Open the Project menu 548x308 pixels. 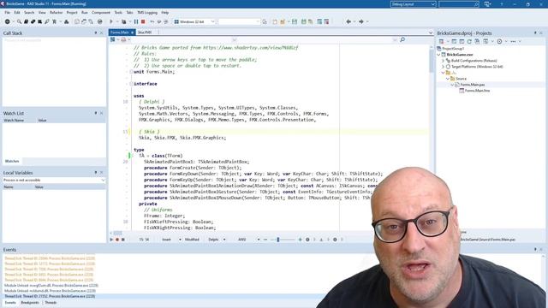coord(72,13)
